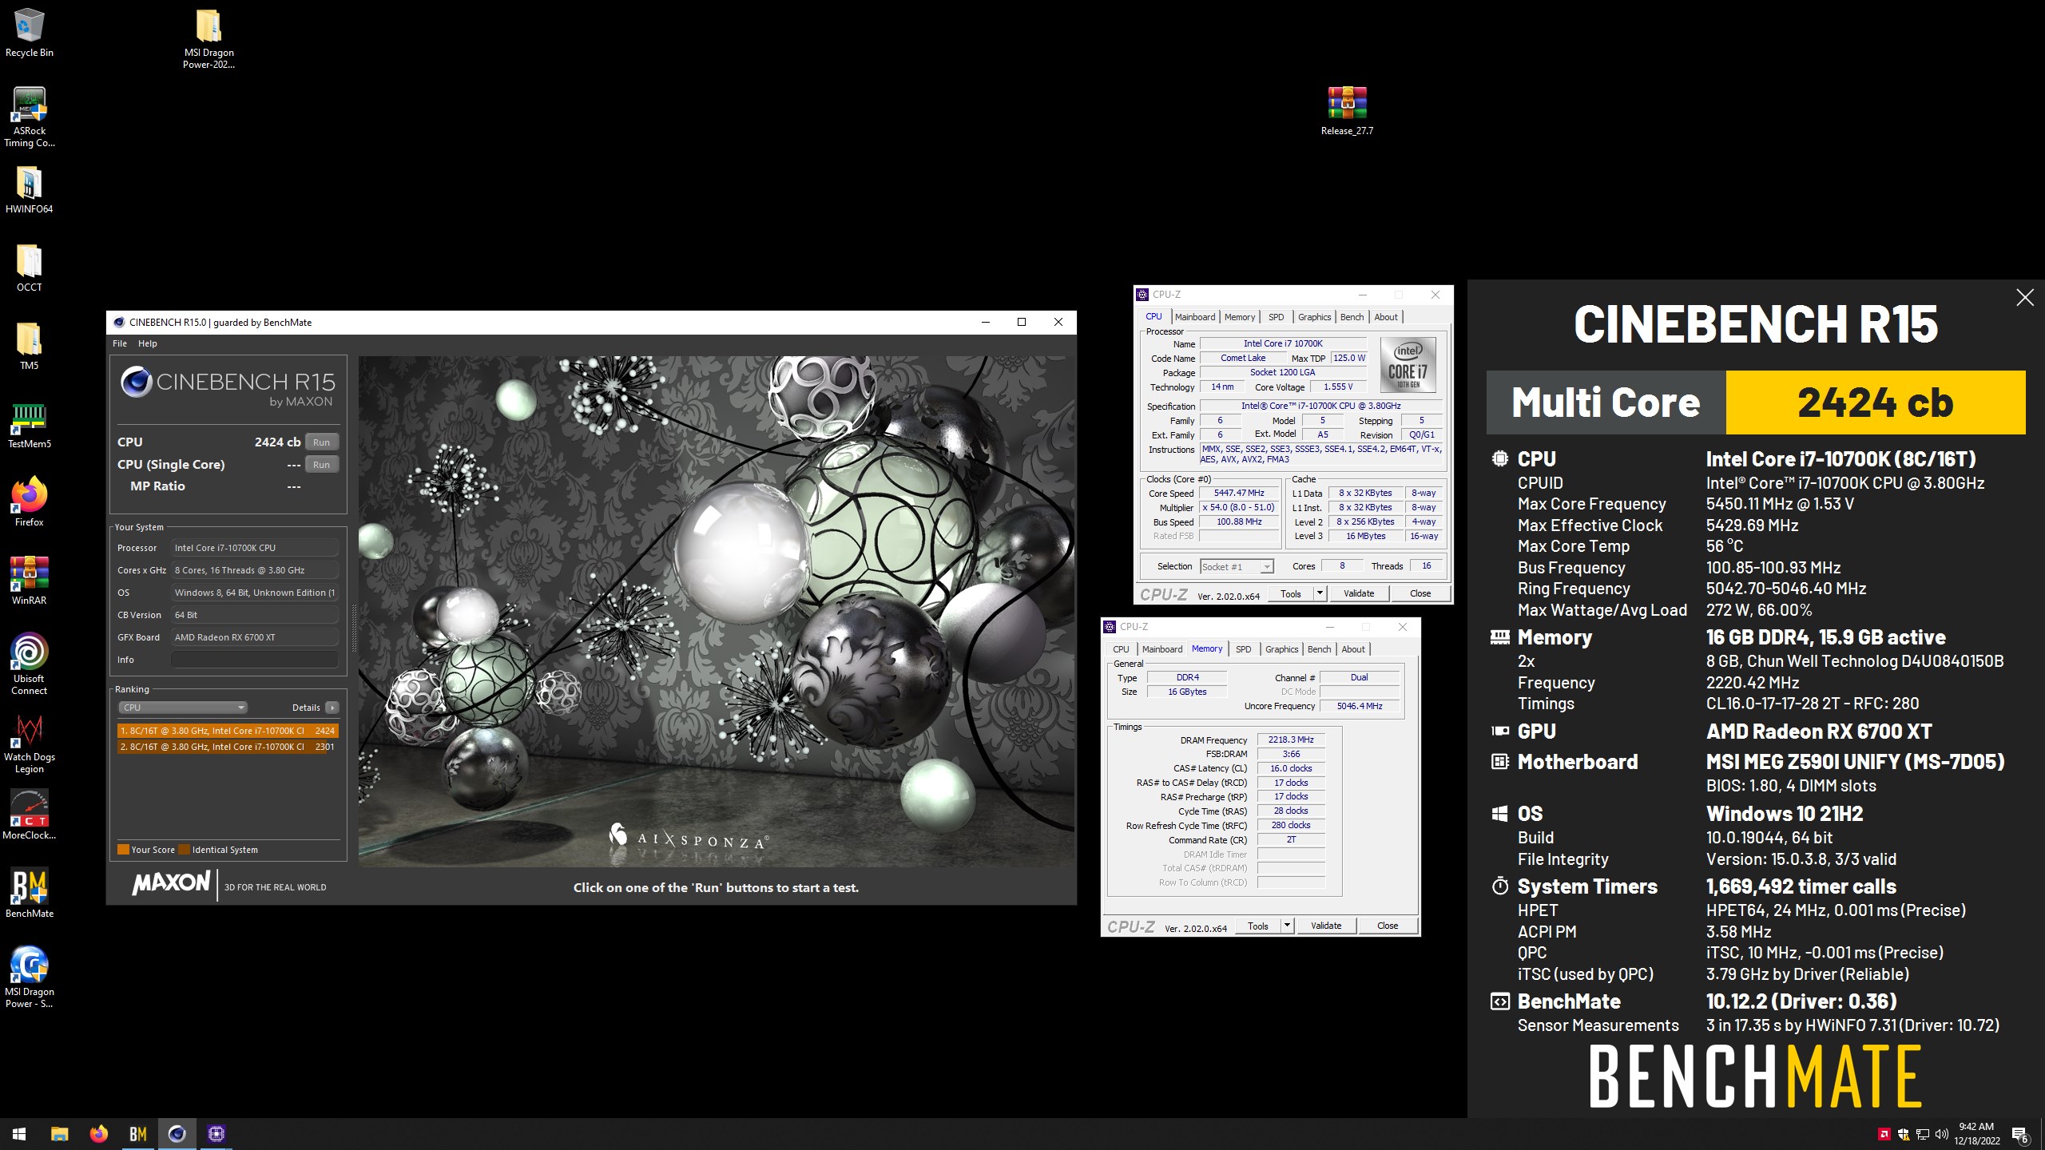Image resolution: width=2045 pixels, height=1150 pixels.
Task: Open the notification center icon
Action: point(2020,1134)
